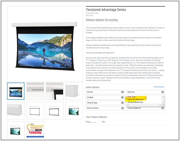The width and height of the screenshot is (180, 141).
Task: Click the Product Series Item label
Action: click(x=92, y=13)
